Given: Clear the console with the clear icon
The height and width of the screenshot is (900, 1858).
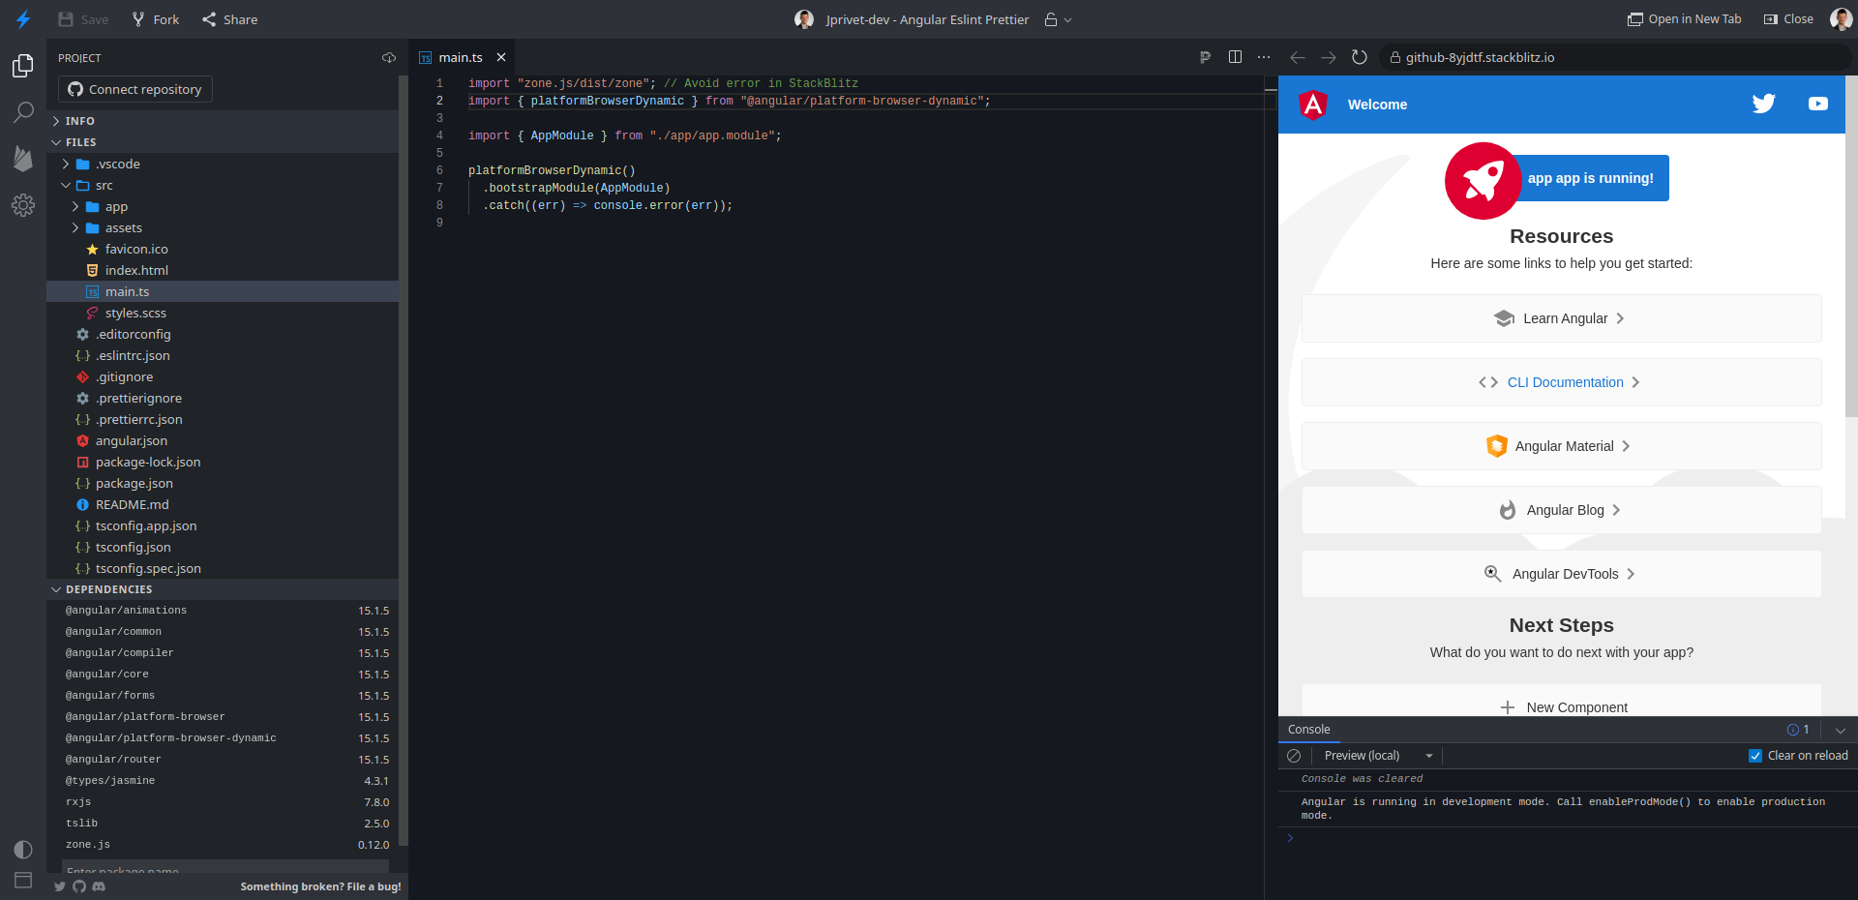Looking at the screenshot, I should (x=1294, y=756).
